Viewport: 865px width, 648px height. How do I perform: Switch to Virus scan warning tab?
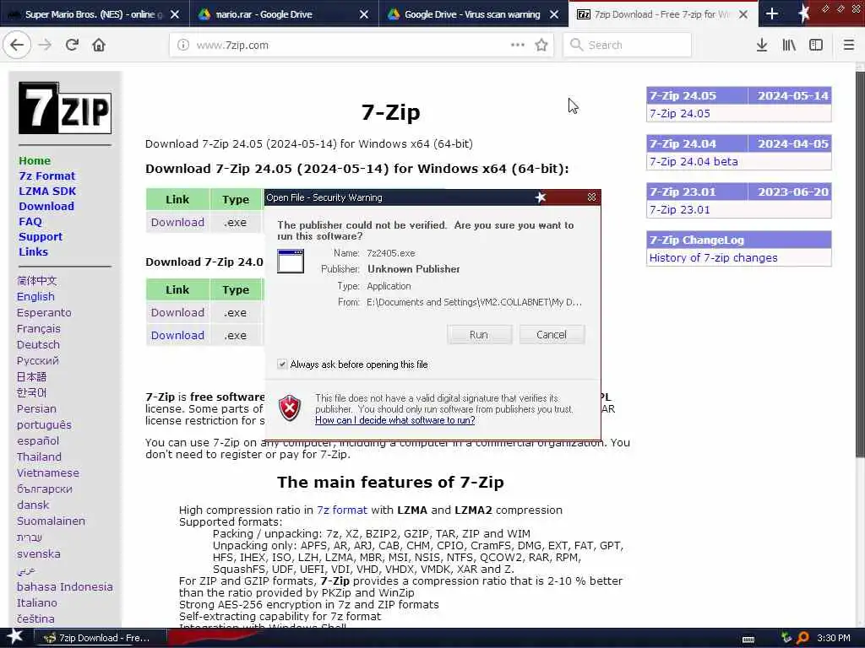pyautogui.click(x=471, y=14)
